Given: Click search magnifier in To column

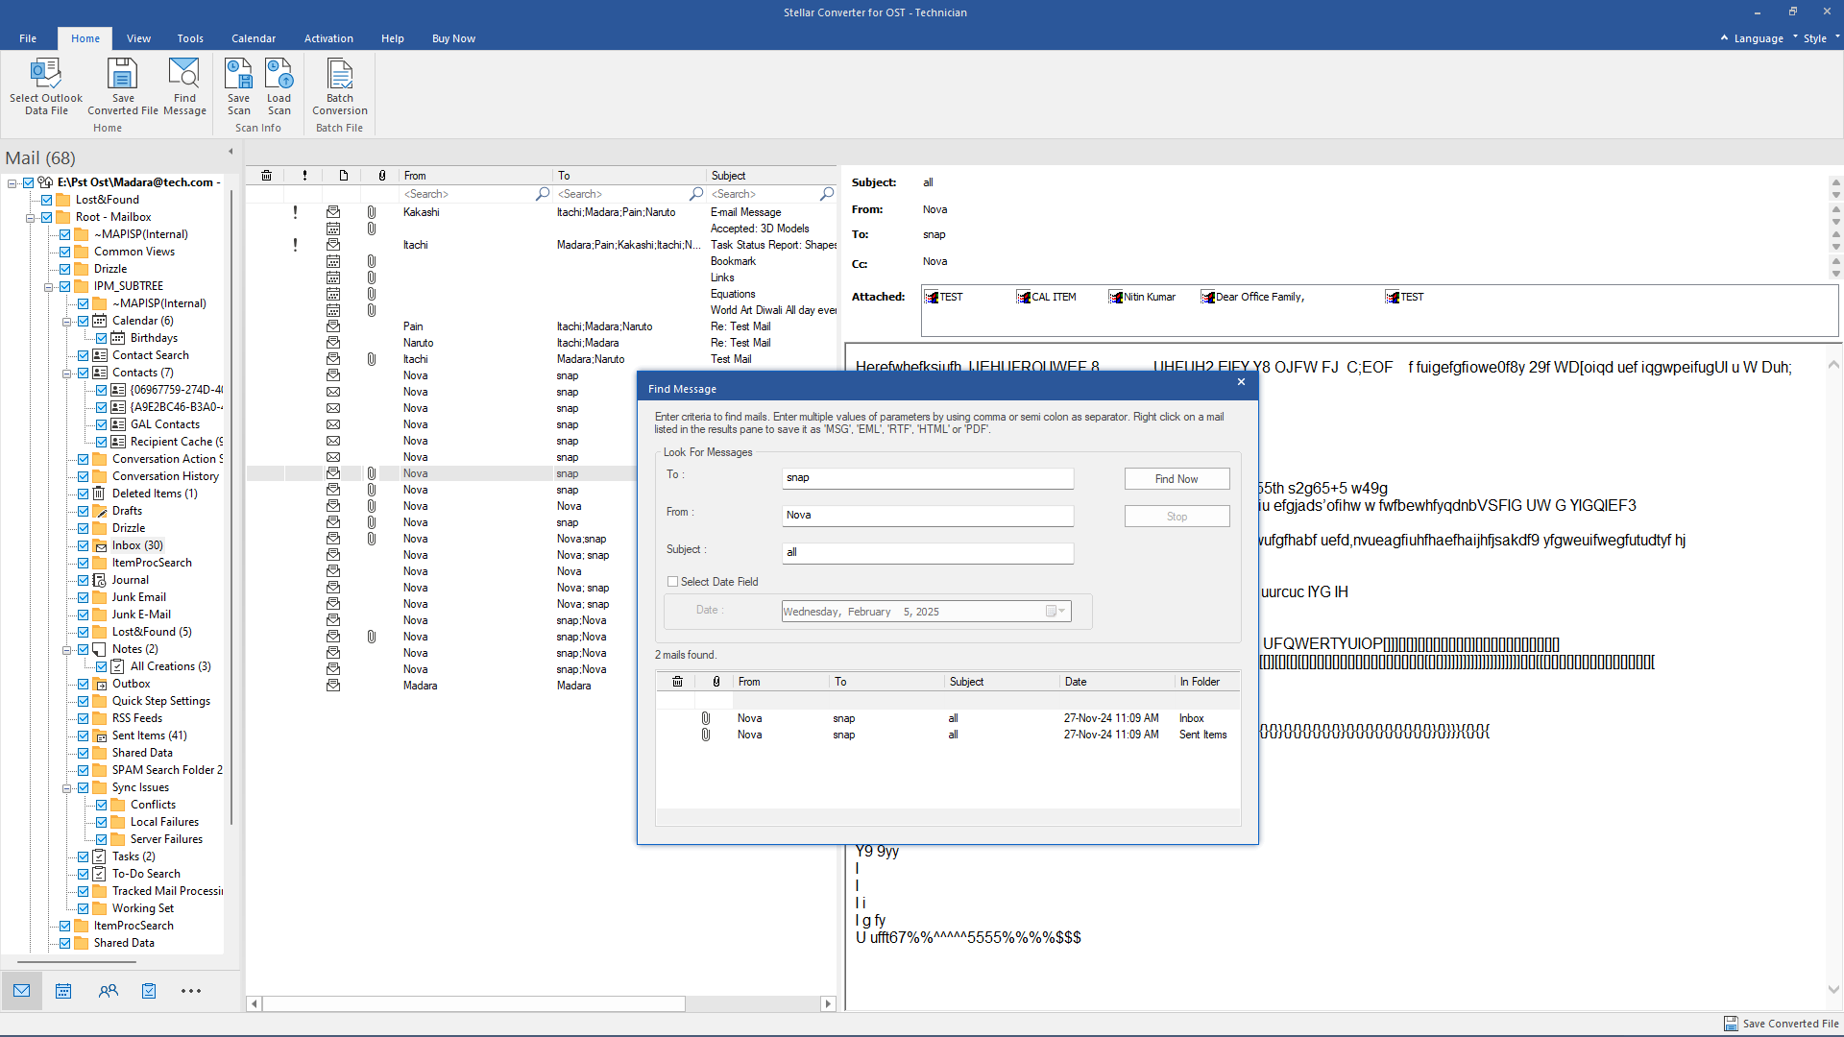Looking at the screenshot, I should [696, 194].
